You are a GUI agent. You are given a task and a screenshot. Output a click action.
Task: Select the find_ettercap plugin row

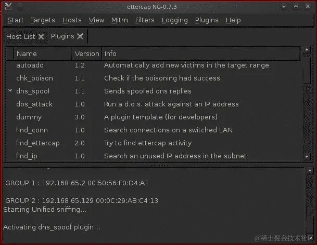point(153,143)
